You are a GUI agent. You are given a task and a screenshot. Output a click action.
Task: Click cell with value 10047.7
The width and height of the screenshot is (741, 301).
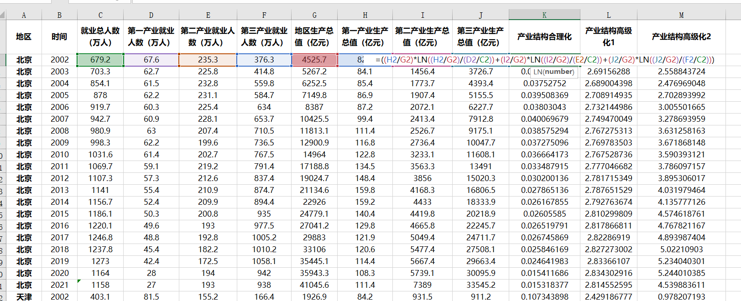pyautogui.click(x=480, y=143)
